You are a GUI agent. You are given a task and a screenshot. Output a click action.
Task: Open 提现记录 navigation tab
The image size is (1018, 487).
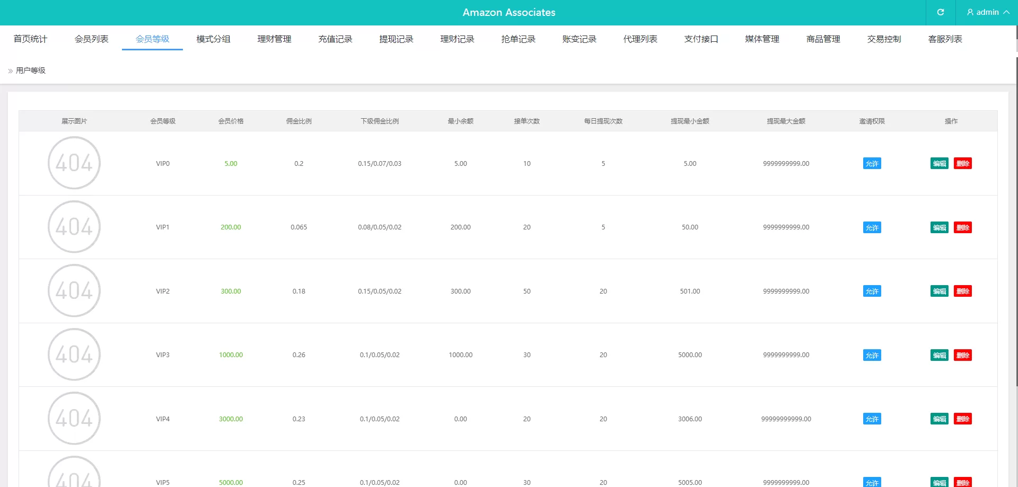(x=396, y=39)
